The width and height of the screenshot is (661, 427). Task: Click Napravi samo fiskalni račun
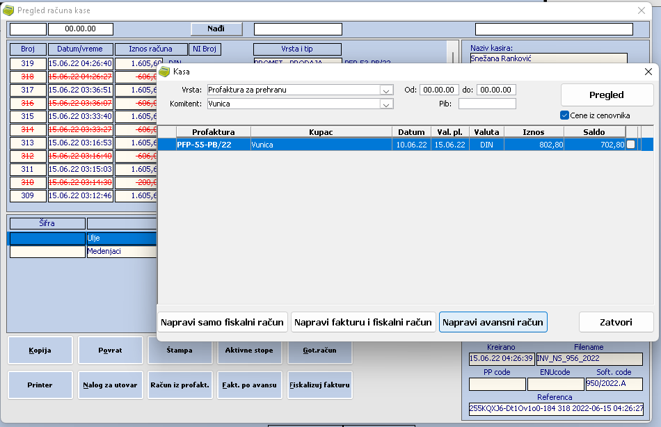(x=222, y=322)
